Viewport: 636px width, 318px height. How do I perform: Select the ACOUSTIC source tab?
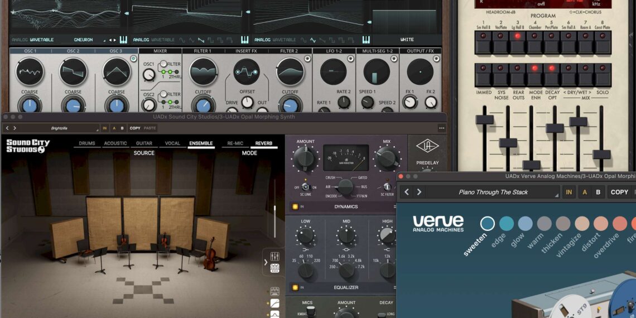(115, 144)
